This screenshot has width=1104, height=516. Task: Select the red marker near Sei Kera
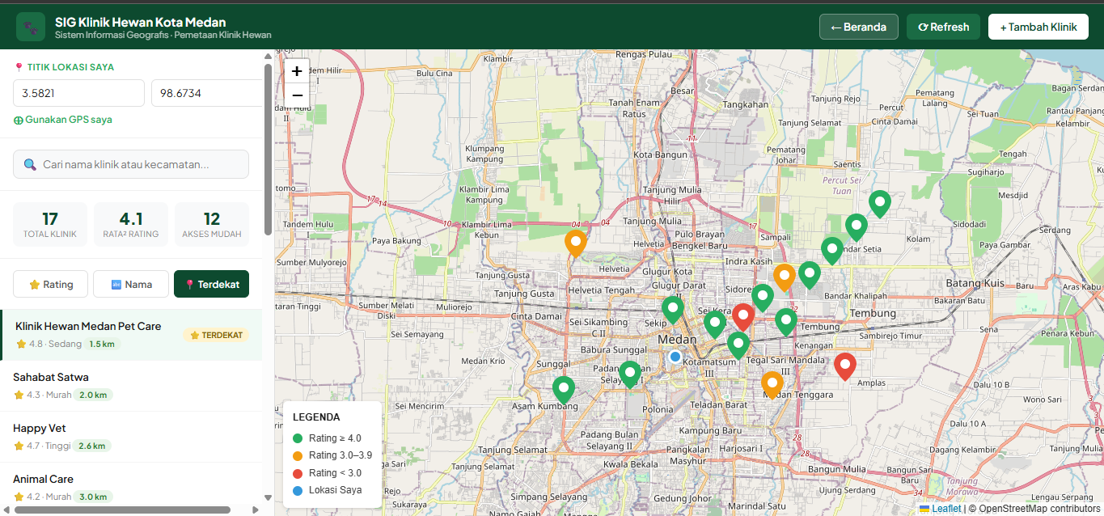(743, 318)
